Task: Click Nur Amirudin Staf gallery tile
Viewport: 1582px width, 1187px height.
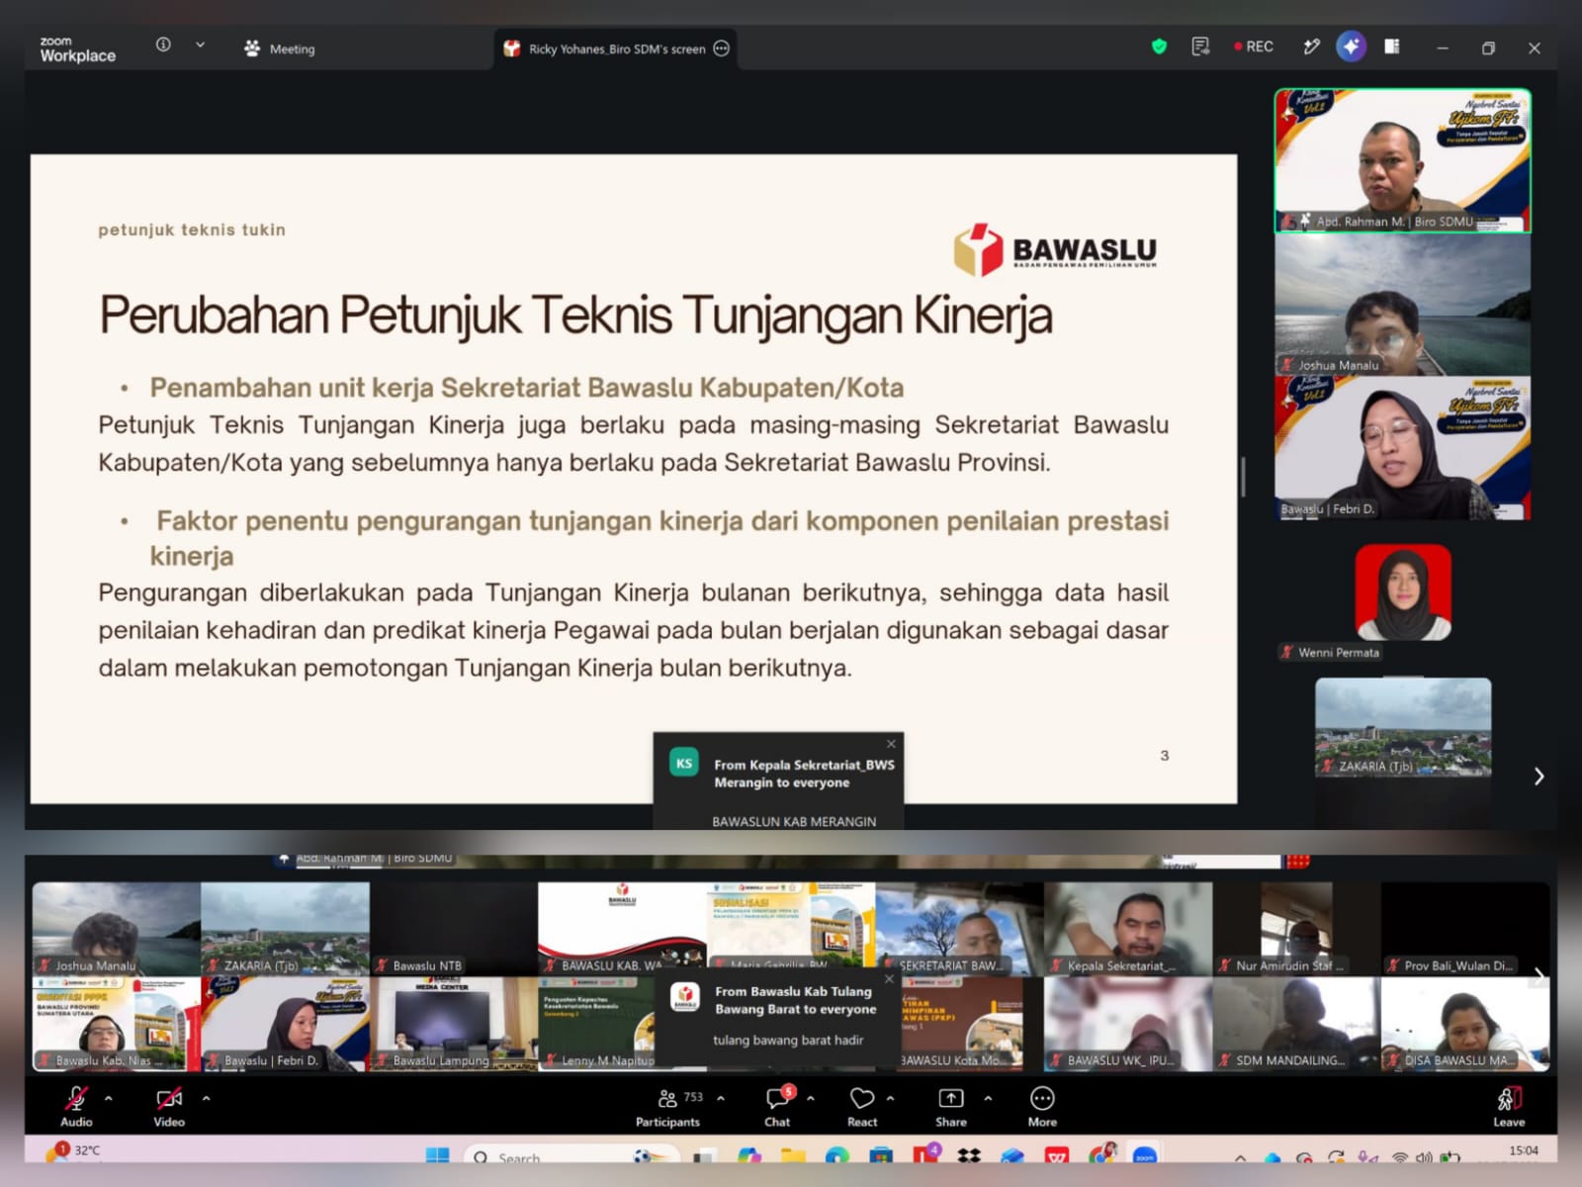Action: [x=1296, y=929]
